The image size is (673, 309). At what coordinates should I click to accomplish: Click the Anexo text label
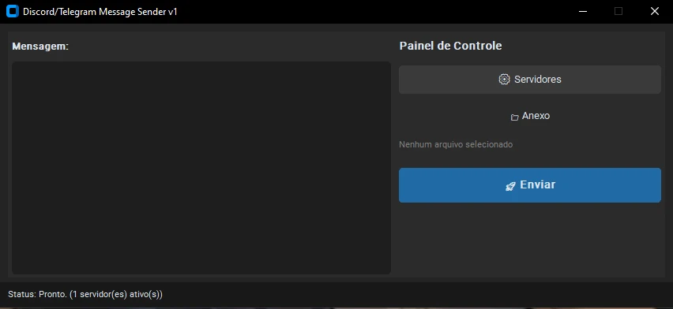click(536, 116)
